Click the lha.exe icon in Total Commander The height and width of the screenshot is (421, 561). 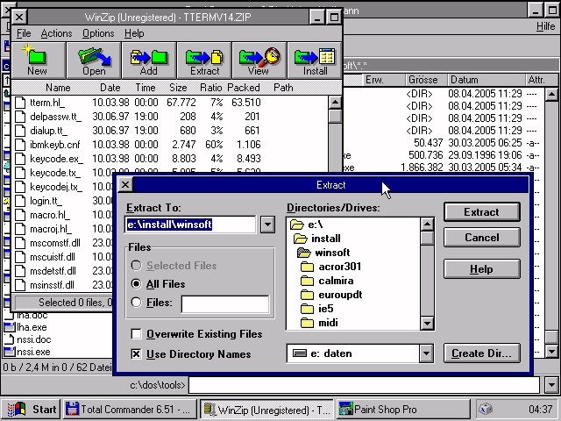[10, 327]
